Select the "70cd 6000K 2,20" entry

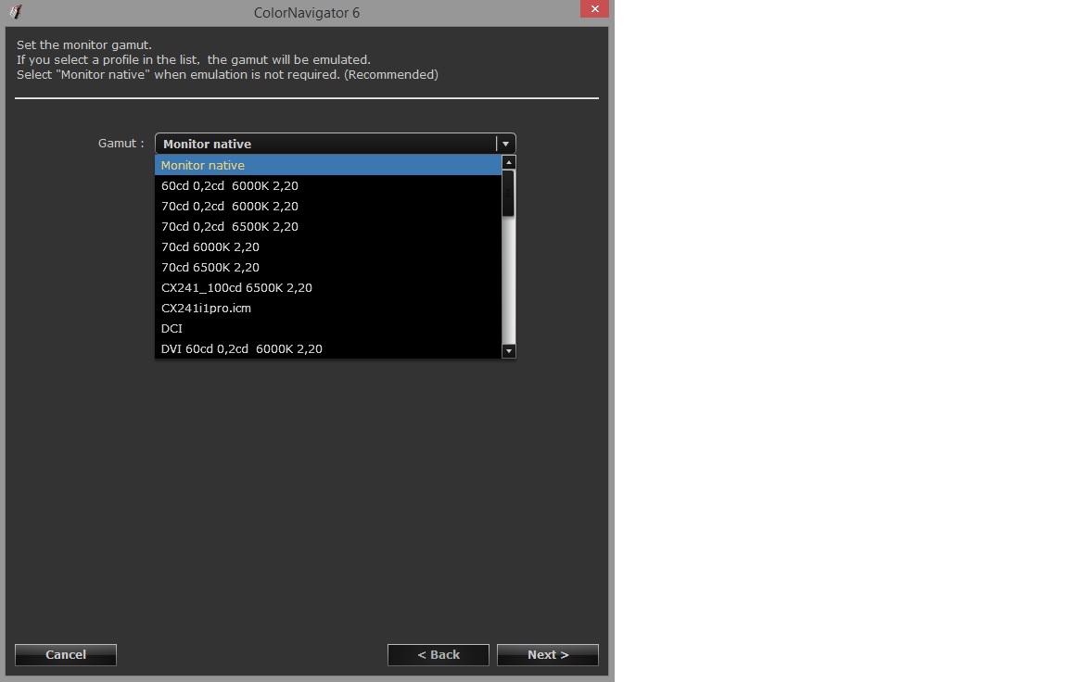pos(327,247)
